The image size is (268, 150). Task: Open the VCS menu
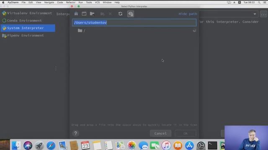97,2
